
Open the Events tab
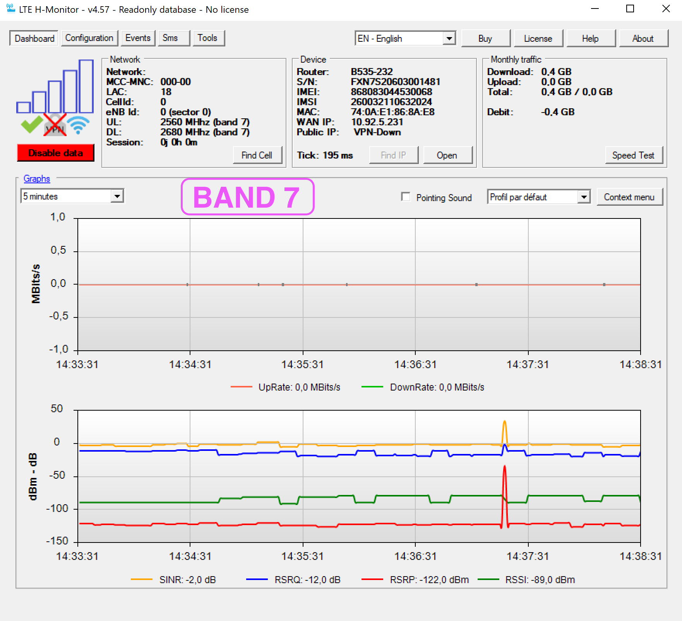point(138,38)
